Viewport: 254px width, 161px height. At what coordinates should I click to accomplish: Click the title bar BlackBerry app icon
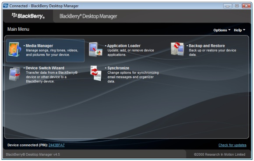coord(6,6)
